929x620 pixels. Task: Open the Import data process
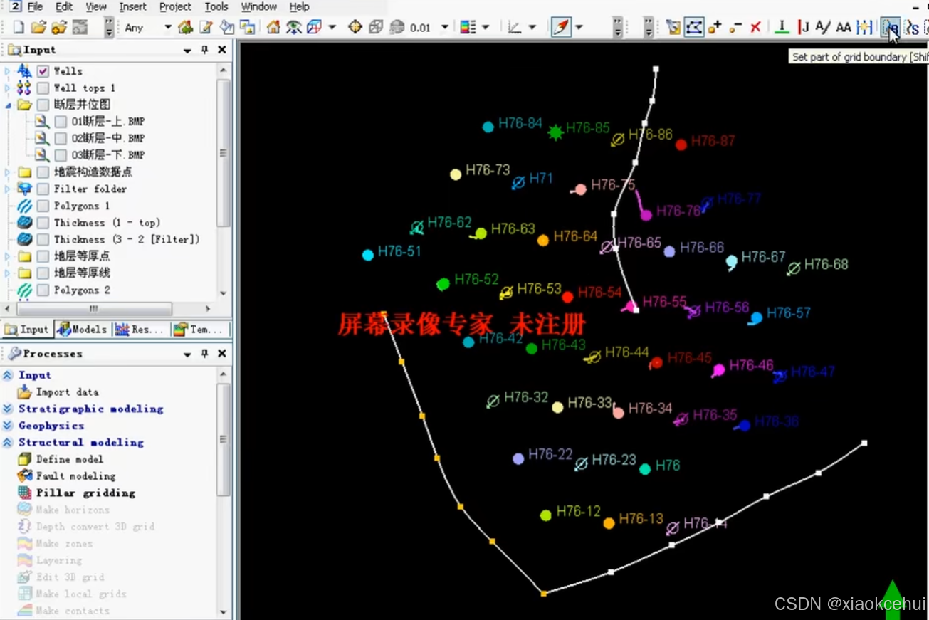click(x=67, y=392)
